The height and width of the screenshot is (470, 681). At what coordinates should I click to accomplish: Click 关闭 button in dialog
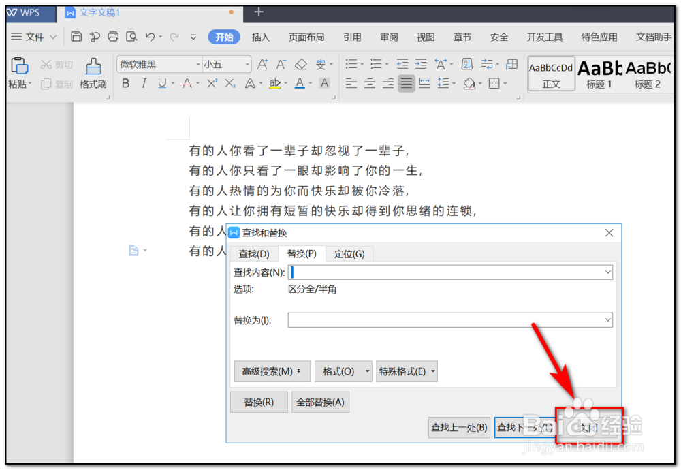point(589,428)
